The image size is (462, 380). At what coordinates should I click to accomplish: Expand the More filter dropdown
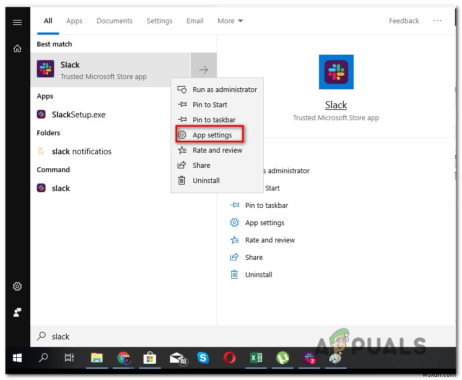click(230, 21)
